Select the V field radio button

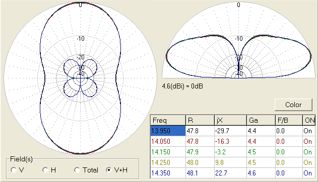pos(17,170)
